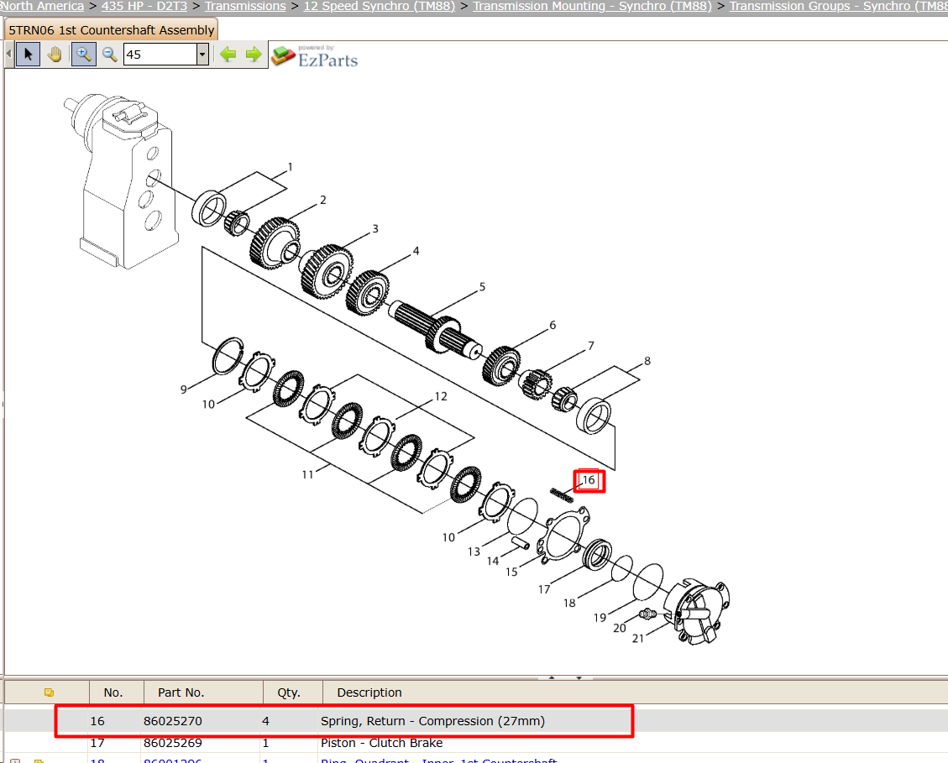Collapse the left panel with the small arrow
The image size is (948, 763).
coord(8,55)
